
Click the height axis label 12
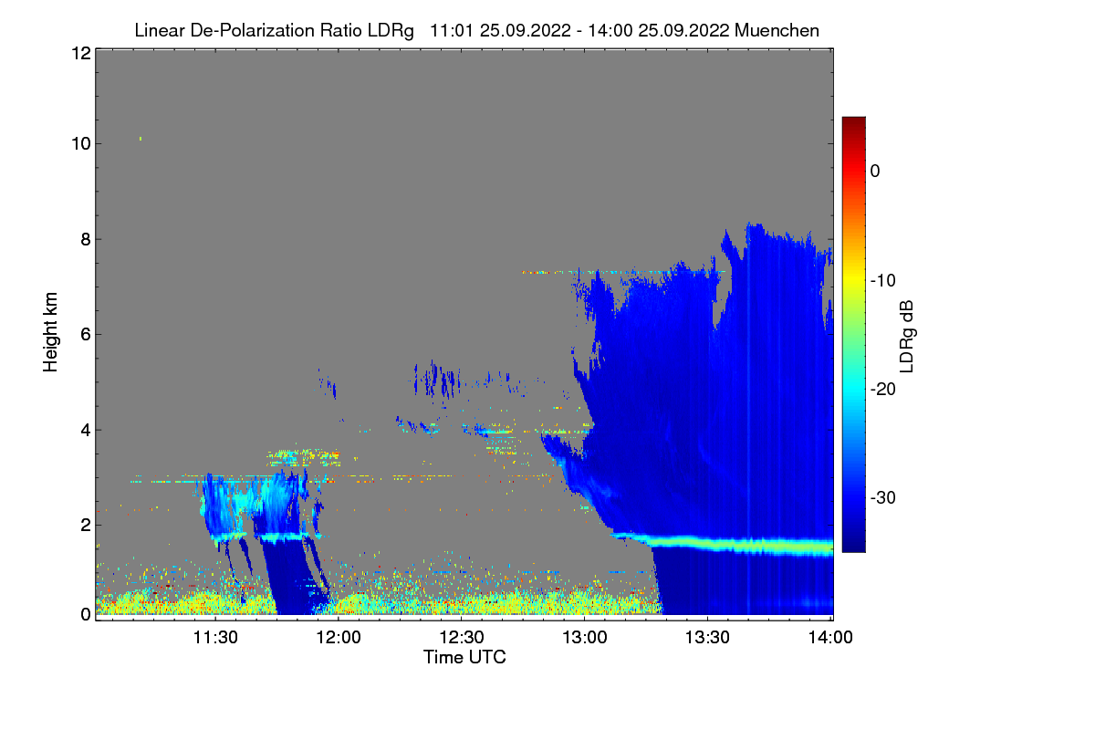[79, 53]
